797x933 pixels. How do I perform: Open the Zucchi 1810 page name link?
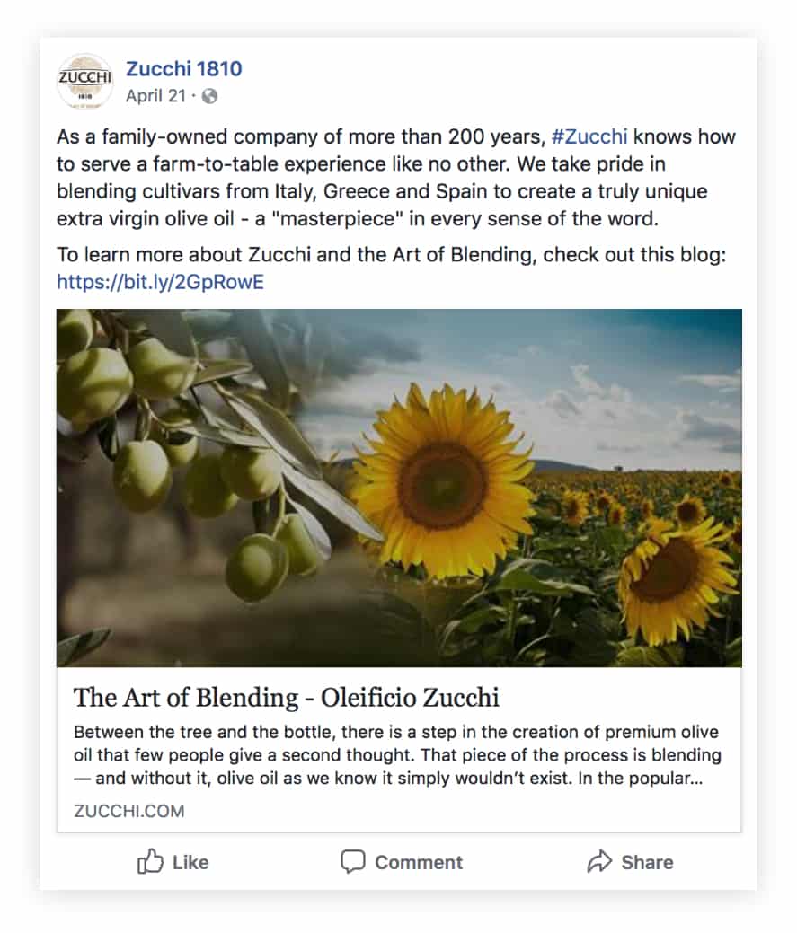pyautogui.click(x=183, y=69)
